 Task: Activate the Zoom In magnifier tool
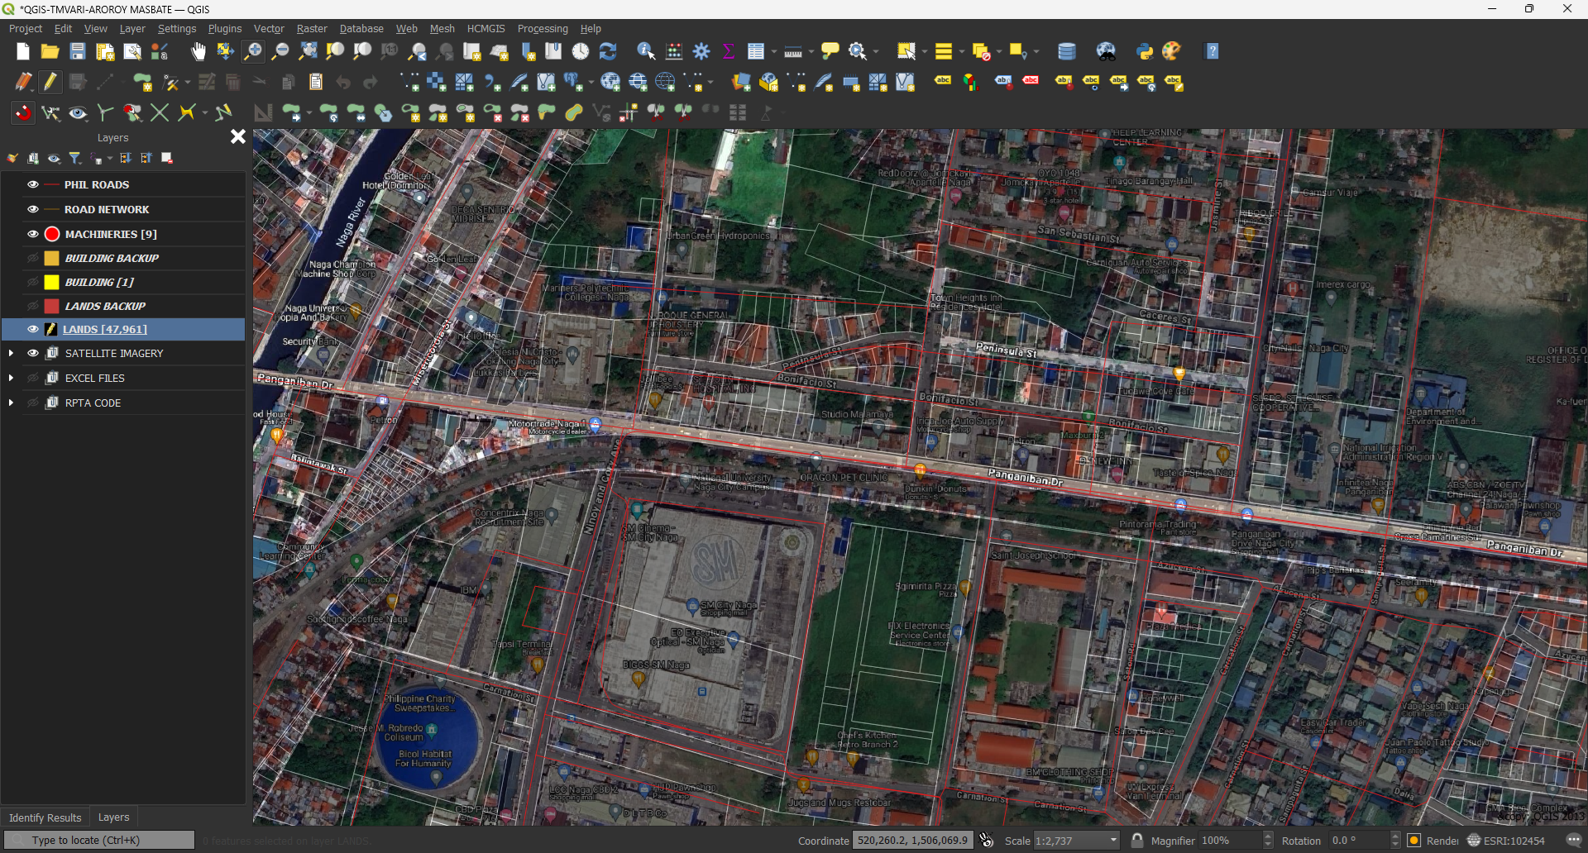coord(253,51)
